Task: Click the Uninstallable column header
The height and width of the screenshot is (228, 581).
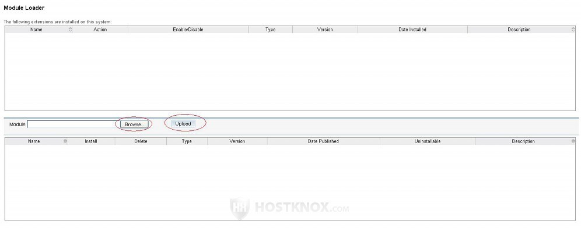Action: [x=428, y=141]
